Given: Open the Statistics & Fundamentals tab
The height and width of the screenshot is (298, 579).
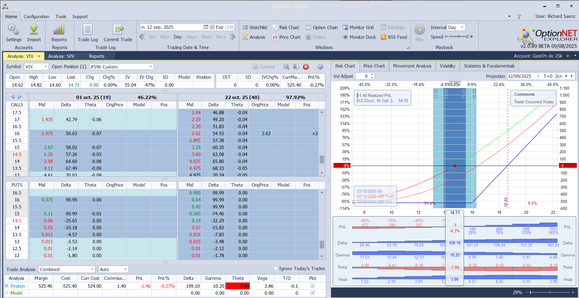Looking at the screenshot, I should (x=489, y=66).
